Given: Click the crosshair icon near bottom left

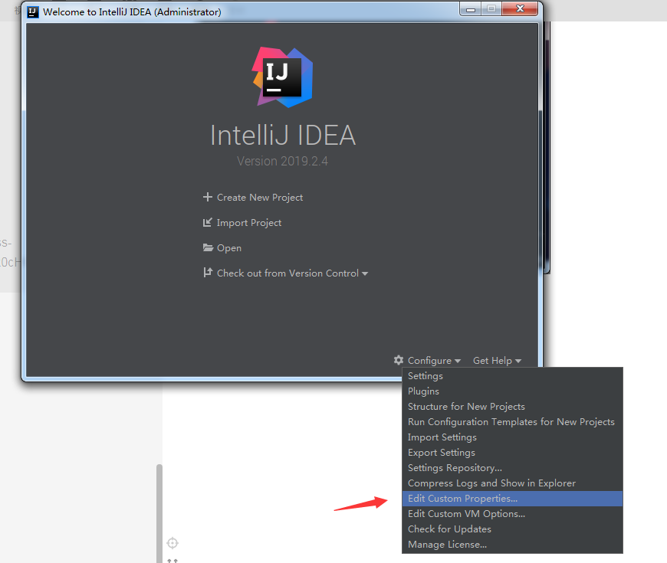Looking at the screenshot, I should point(172,542).
